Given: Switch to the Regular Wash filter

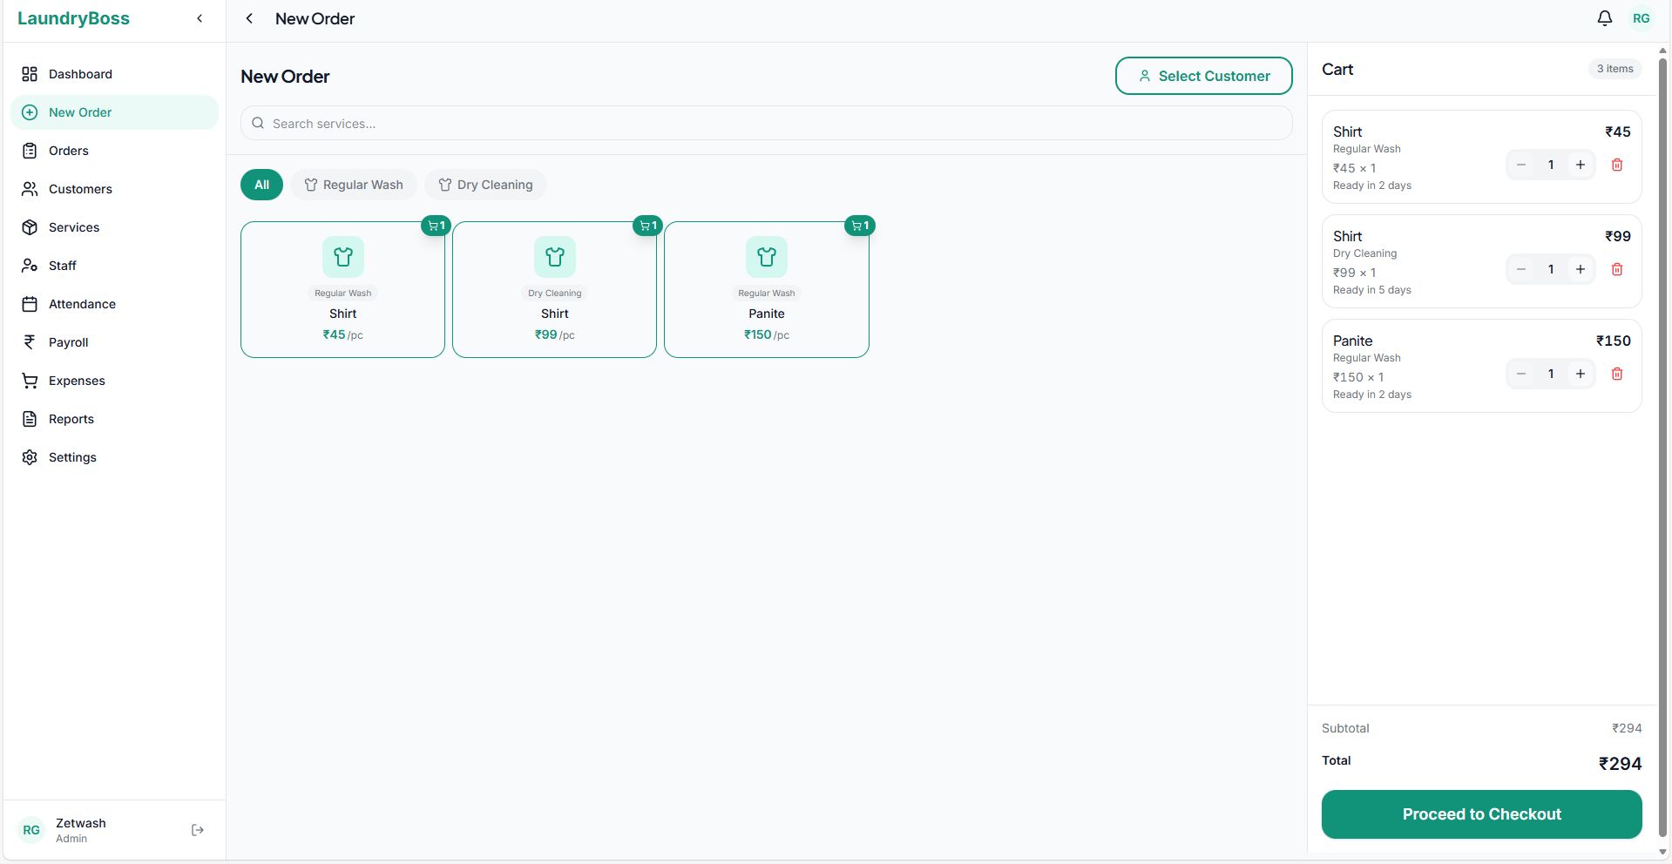Looking at the screenshot, I should pos(354,185).
